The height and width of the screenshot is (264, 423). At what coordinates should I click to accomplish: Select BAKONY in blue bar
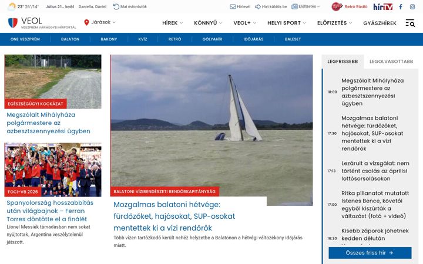pos(109,39)
